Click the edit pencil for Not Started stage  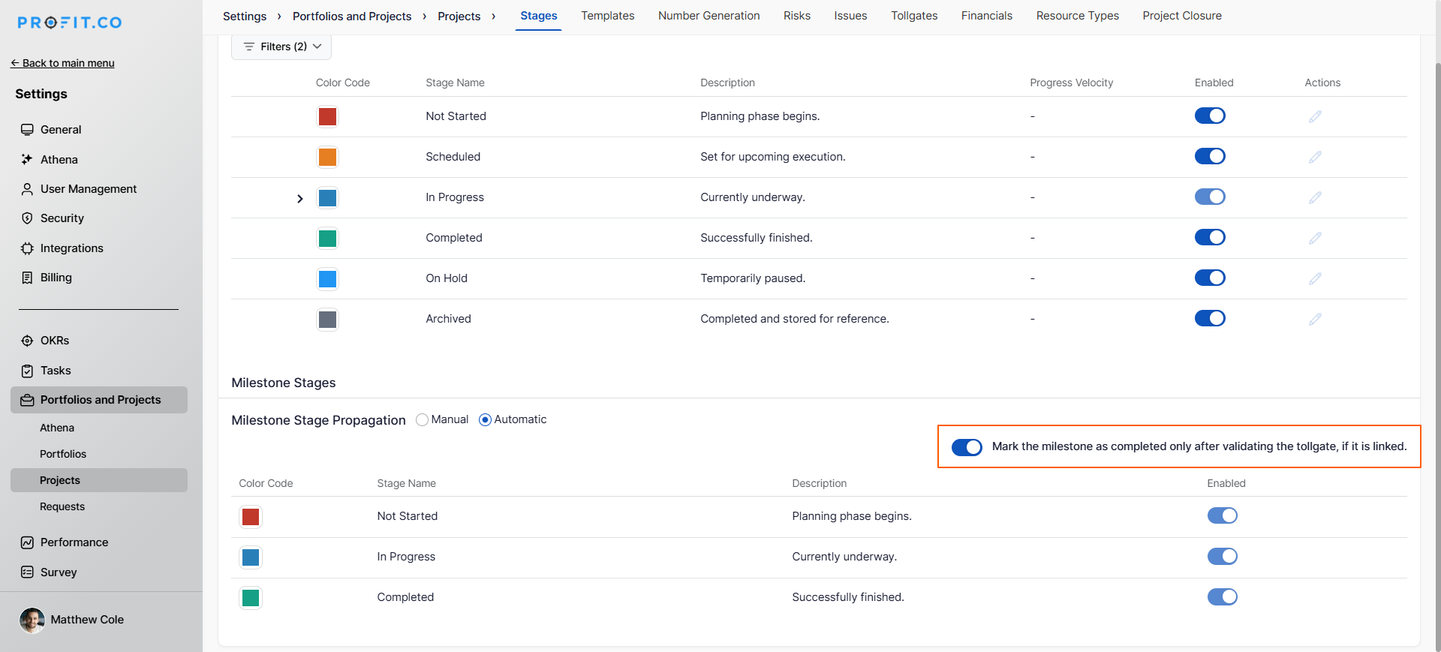click(x=1315, y=116)
